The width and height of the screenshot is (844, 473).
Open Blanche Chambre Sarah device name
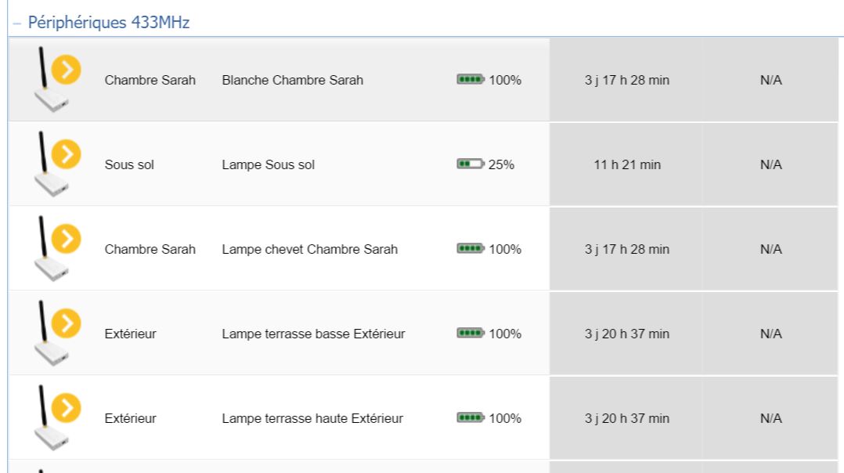point(292,80)
